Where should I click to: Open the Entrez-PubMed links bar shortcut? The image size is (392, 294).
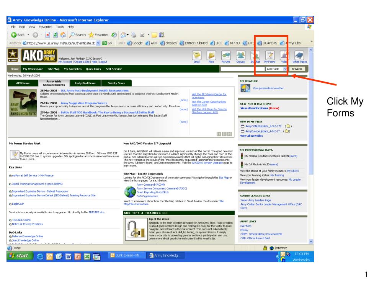coord(193,43)
